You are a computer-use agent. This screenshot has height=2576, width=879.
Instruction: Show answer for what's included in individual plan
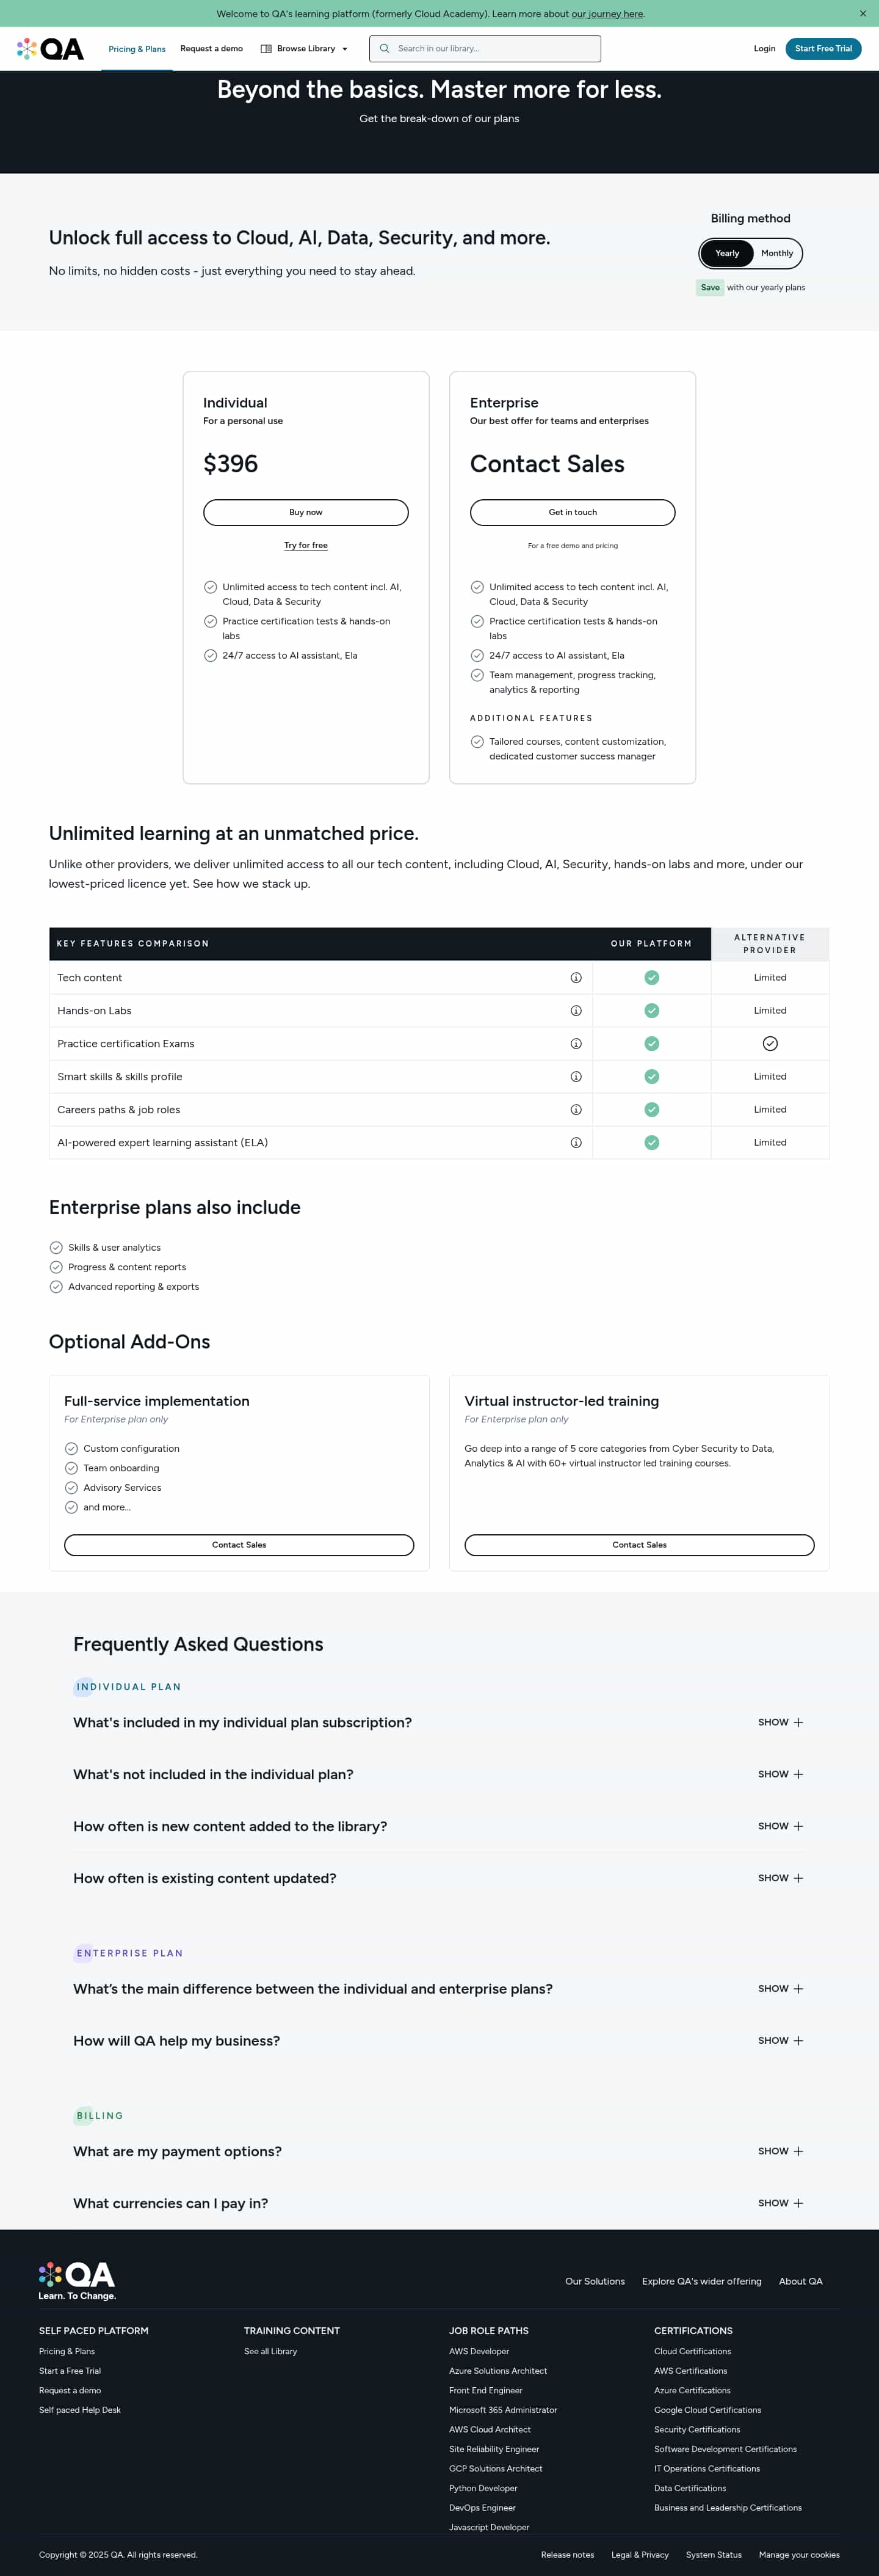(780, 1722)
